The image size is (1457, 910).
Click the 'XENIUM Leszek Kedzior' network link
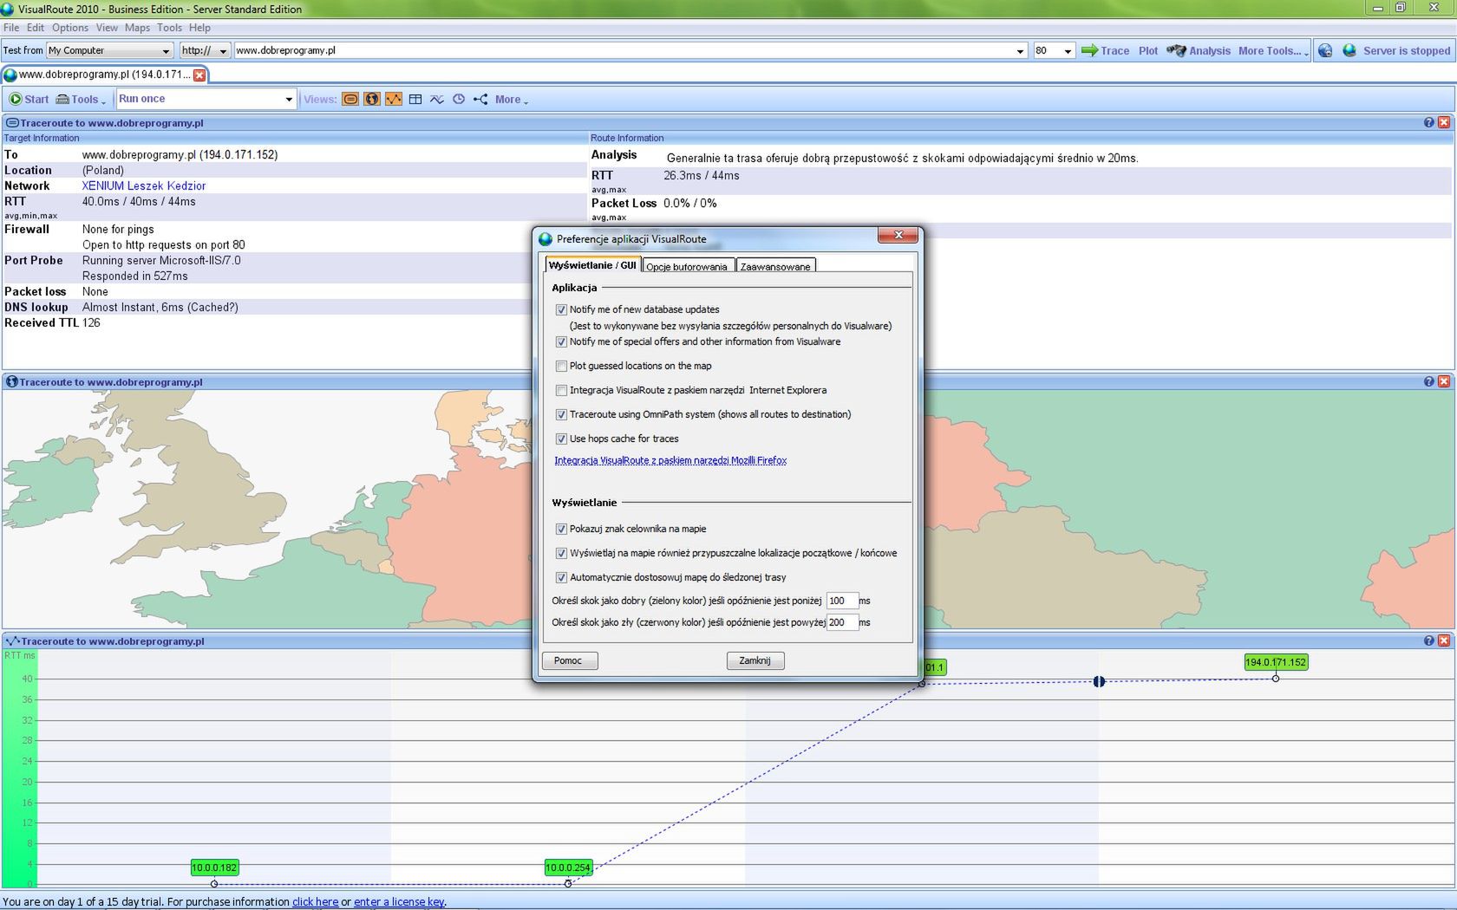(144, 185)
